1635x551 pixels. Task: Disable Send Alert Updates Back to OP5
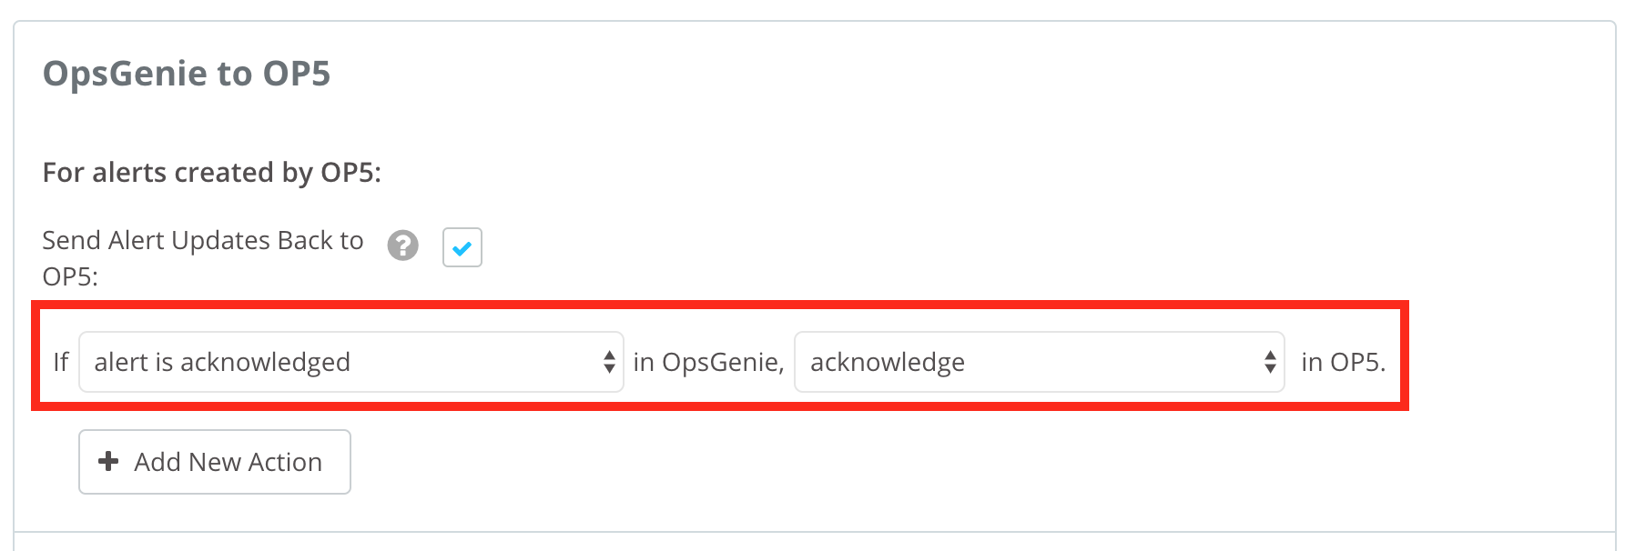coord(463,246)
